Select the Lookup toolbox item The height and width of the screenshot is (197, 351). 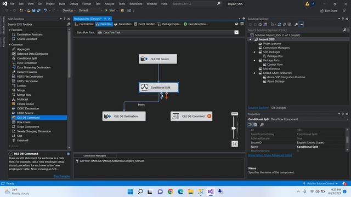[21, 85]
